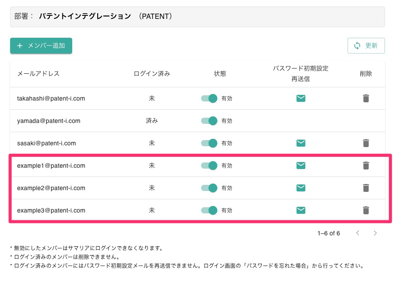The image size is (403, 281).
Task: Toggle 有効 status for yamada@patent-i.com
Action: [x=209, y=121]
